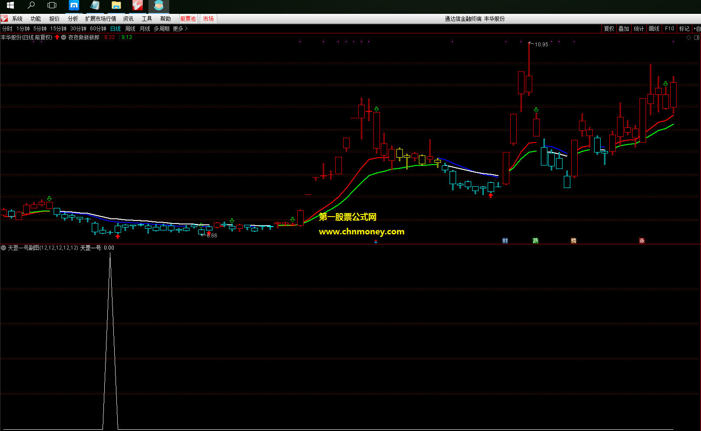Click the 天罡一号: 0.00 value text
Image resolution: width=701 pixels, height=431 pixels.
tap(97, 248)
